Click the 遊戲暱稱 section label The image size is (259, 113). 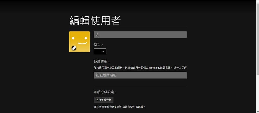pyautogui.click(x=102, y=61)
